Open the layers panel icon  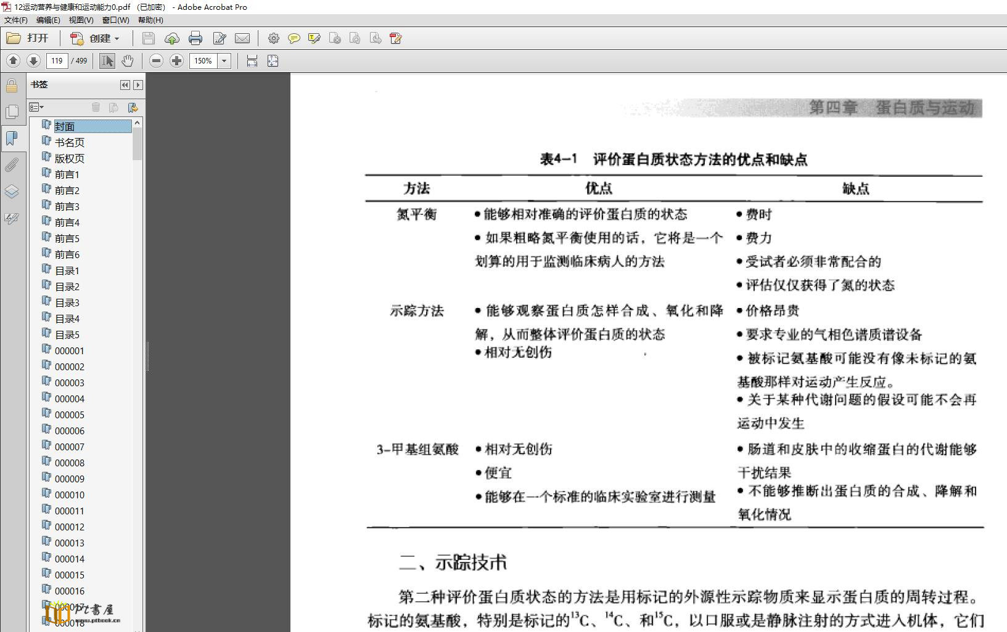pyautogui.click(x=12, y=191)
